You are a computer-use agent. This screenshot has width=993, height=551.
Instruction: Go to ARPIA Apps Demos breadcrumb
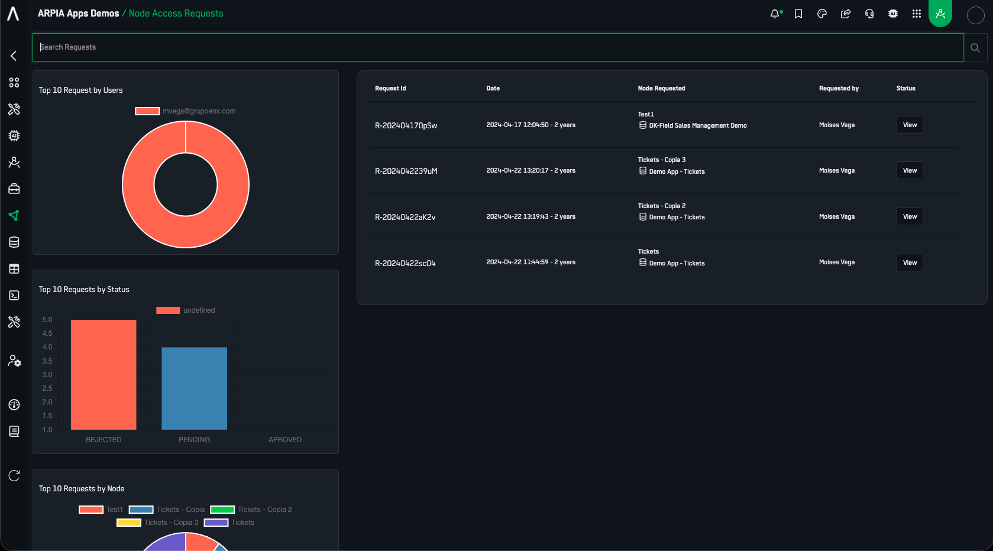[78, 14]
